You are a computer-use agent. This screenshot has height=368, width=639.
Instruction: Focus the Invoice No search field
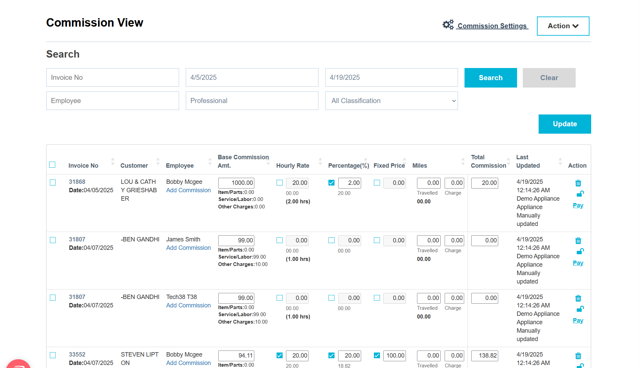tap(113, 77)
